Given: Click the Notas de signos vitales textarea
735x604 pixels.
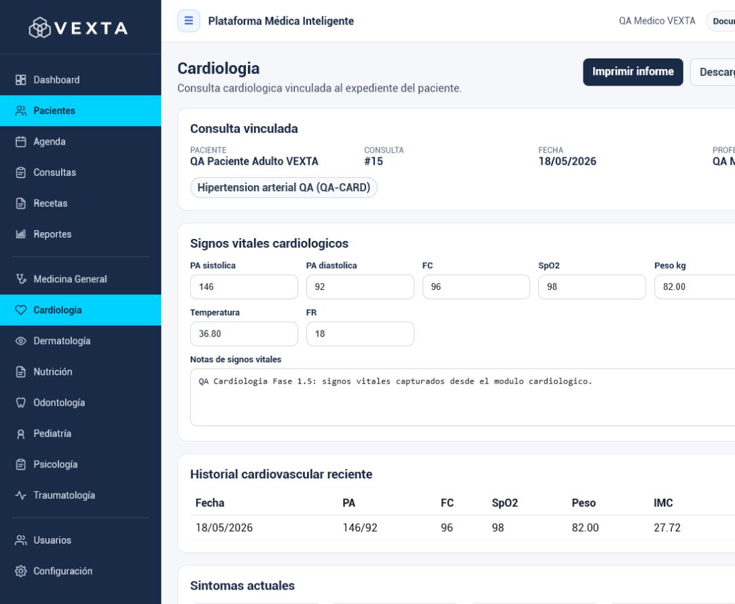Looking at the screenshot, I should (x=463, y=397).
